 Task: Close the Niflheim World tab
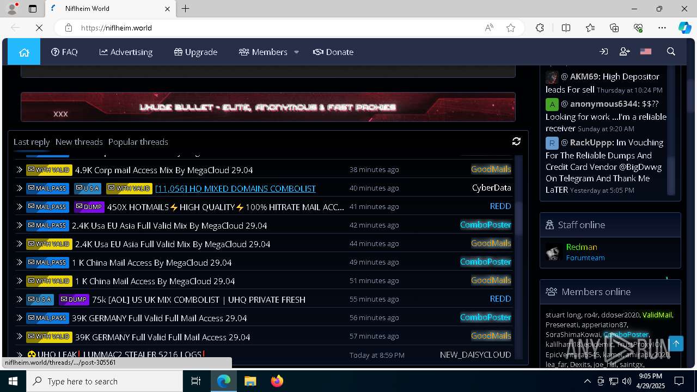point(167,9)
